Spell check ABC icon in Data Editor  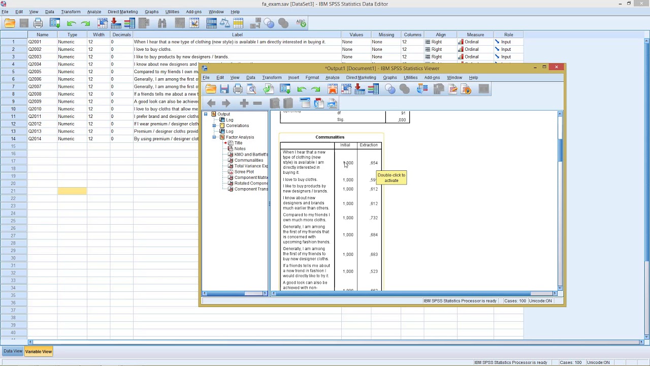pyautogui.click(x=301, y=23)
